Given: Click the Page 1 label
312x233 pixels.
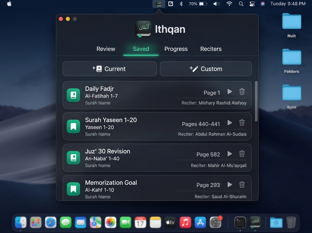Looking at the screenshot, I should [x=212, y=93].
